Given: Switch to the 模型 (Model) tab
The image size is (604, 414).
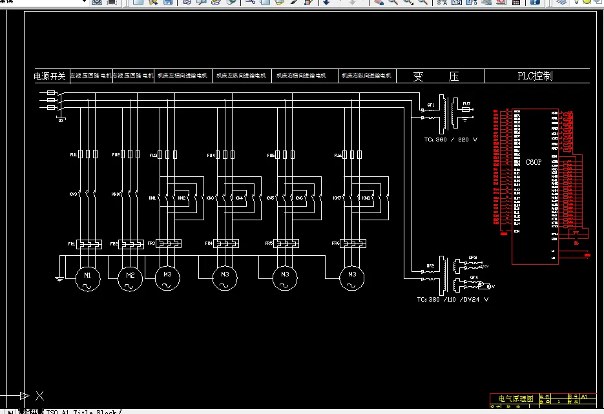Looking at the screenshot, I should point(31,411).
